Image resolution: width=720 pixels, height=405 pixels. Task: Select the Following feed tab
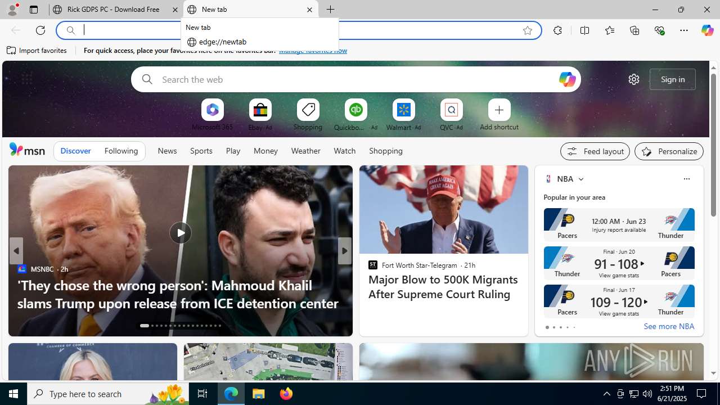[x=121, y=151]
